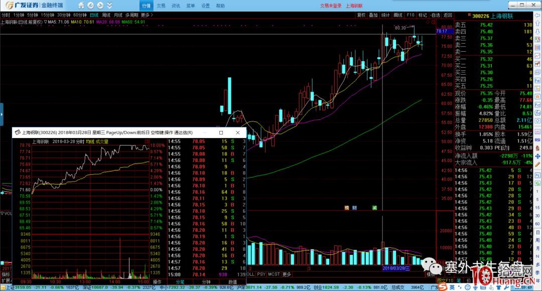This screenshot has width=542, height=291.
Task: Select the 15分钟 period
Action: click(x=48, y=15)
